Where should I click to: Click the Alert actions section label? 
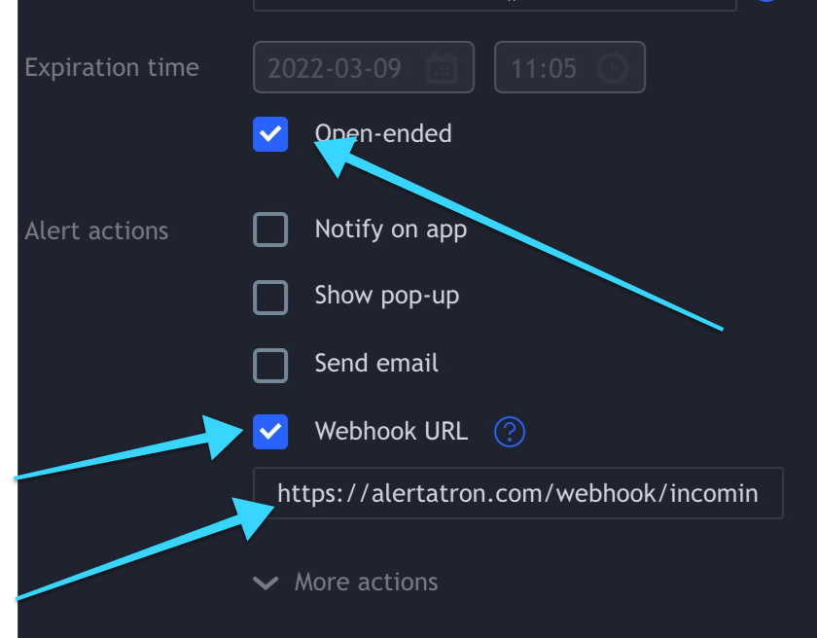pos(96,230)
